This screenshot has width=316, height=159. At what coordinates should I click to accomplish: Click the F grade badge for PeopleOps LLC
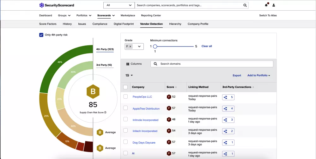pyautogui.click(x=169, y=97)
